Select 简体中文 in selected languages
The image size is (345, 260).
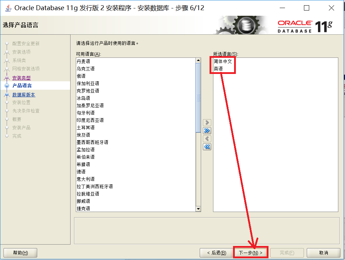[276, 61]
